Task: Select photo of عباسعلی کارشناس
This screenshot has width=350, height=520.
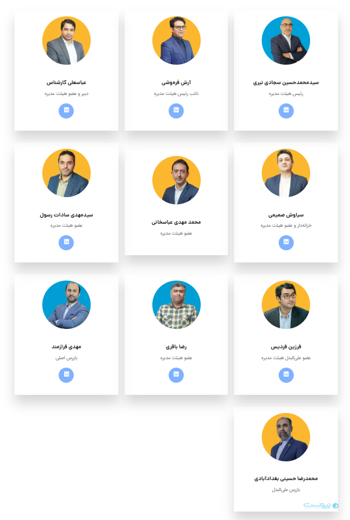Action: [66, 41]
